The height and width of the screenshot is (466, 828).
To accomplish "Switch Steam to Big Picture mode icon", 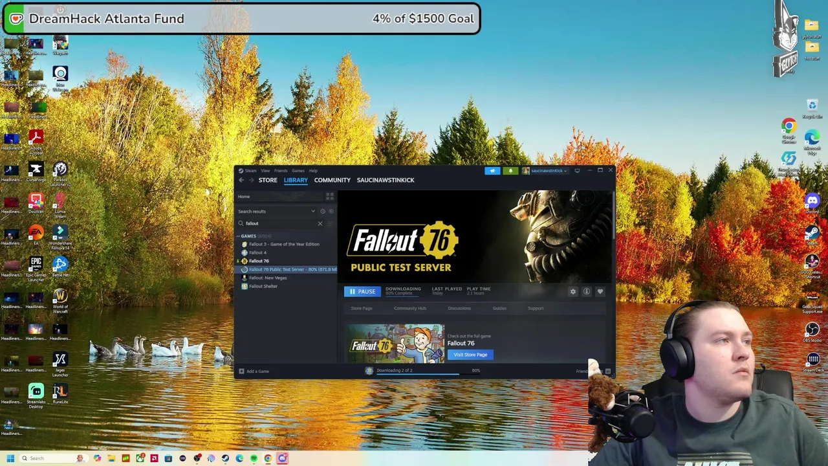I will (577, 171).
